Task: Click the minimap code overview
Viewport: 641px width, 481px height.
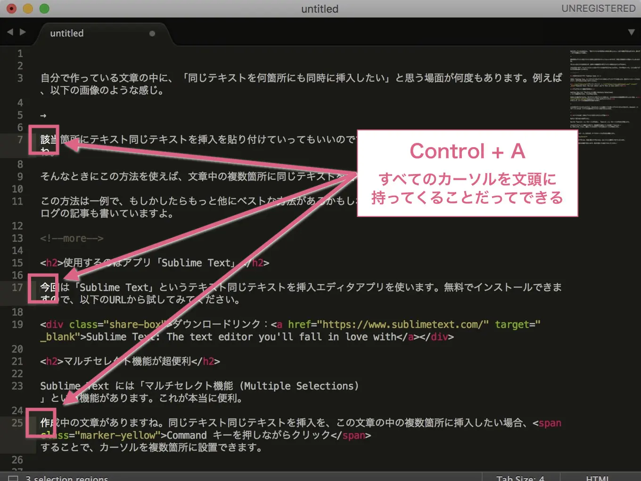Action: click(605, 97)
